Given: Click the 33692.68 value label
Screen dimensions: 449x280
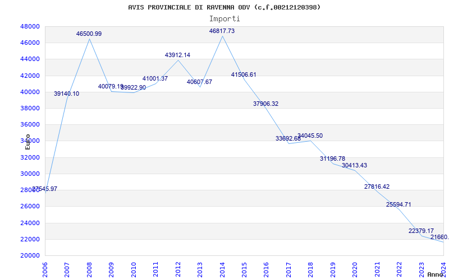Looking at the screenshot, I should pyautogui.click(x=288, y=138).
